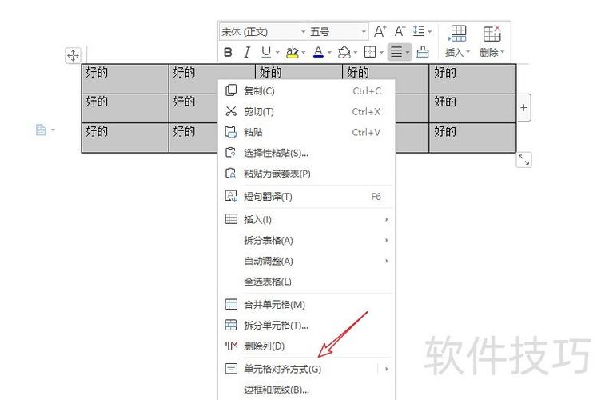Click the table borders icon
597x400 pixels.
click(370, 52)
